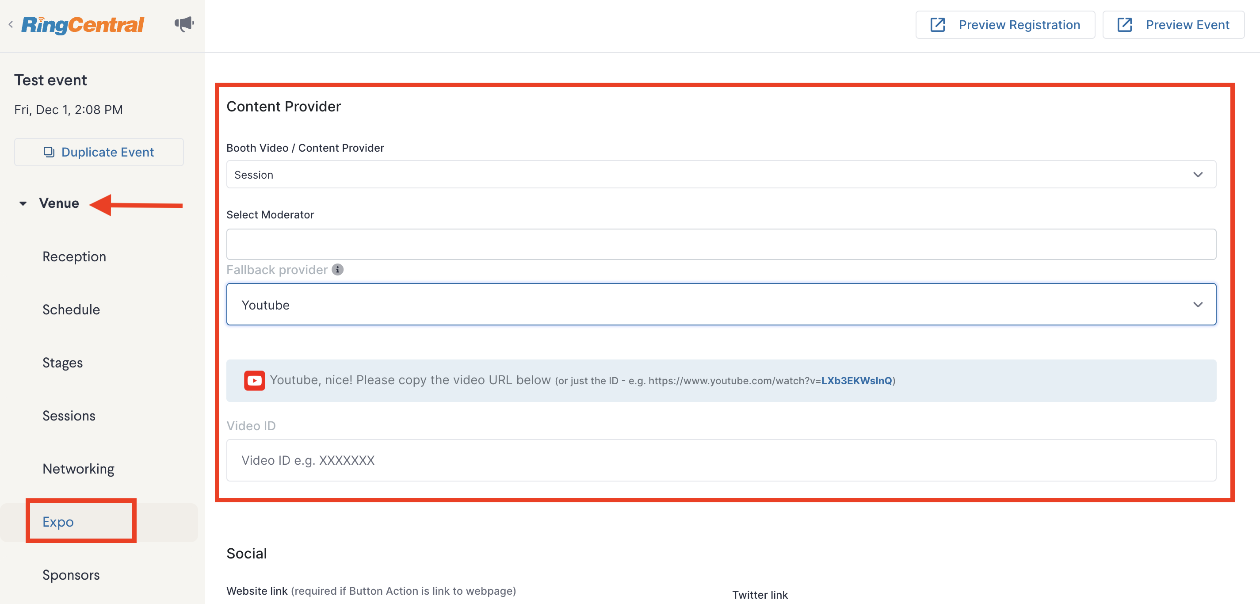Click the Fallback provider info icon
Viewport: 1260px width, 604px height.
click(337, 269)
